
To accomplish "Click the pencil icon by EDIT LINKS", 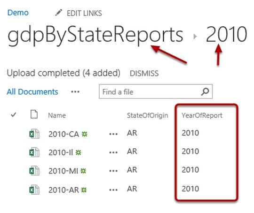I will pyautogui.click(x=58, y=13).
